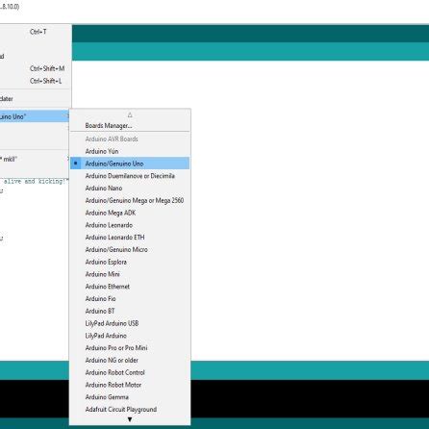This screenshot has height=429, width=429.
Task: Select Arduino Robot Motor board
Action: [x=130, y=385]
